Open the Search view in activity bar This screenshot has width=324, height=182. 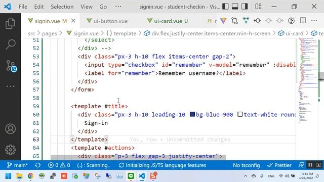(10, 44)
